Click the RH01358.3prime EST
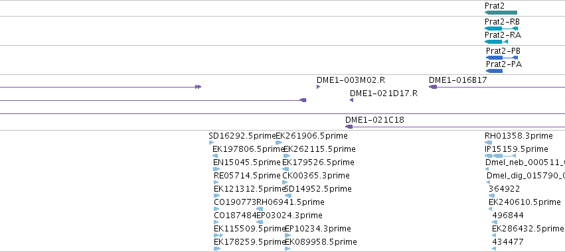 click(x=488, y=143)
